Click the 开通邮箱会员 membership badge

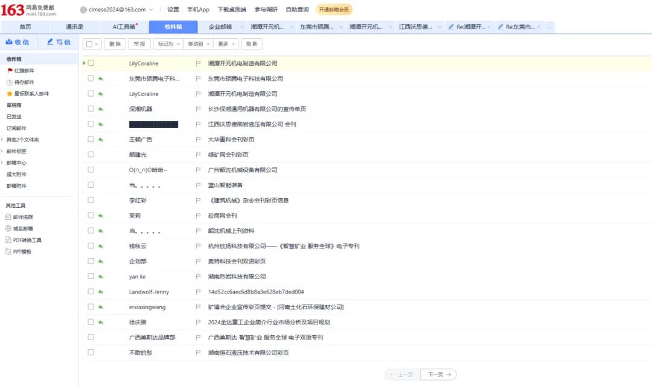pos(334,9)
